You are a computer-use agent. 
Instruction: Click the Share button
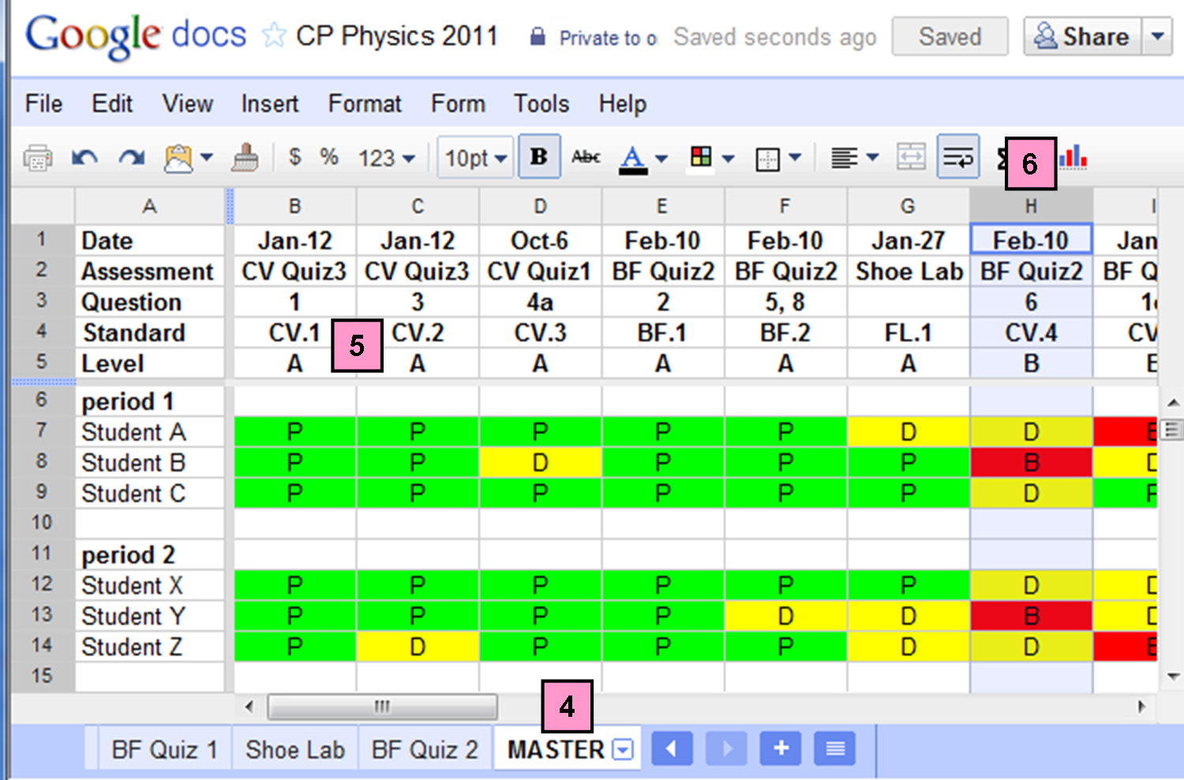1082,36
